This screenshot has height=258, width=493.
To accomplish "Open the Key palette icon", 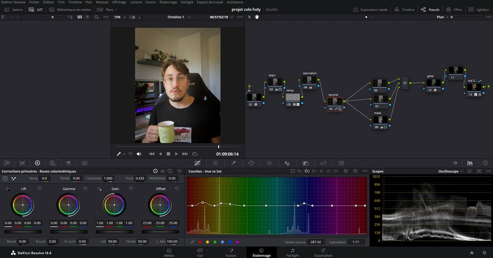I will pyautogui.click(x=305, y=163).
